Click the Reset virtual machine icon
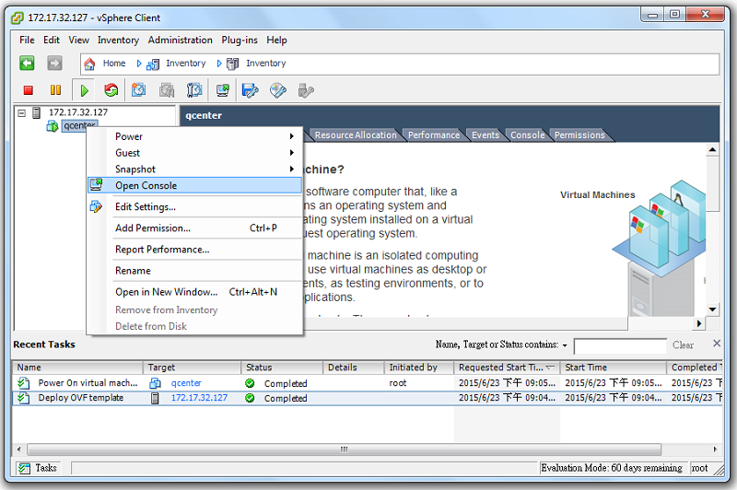737x490 pixels. coord(111,90)
